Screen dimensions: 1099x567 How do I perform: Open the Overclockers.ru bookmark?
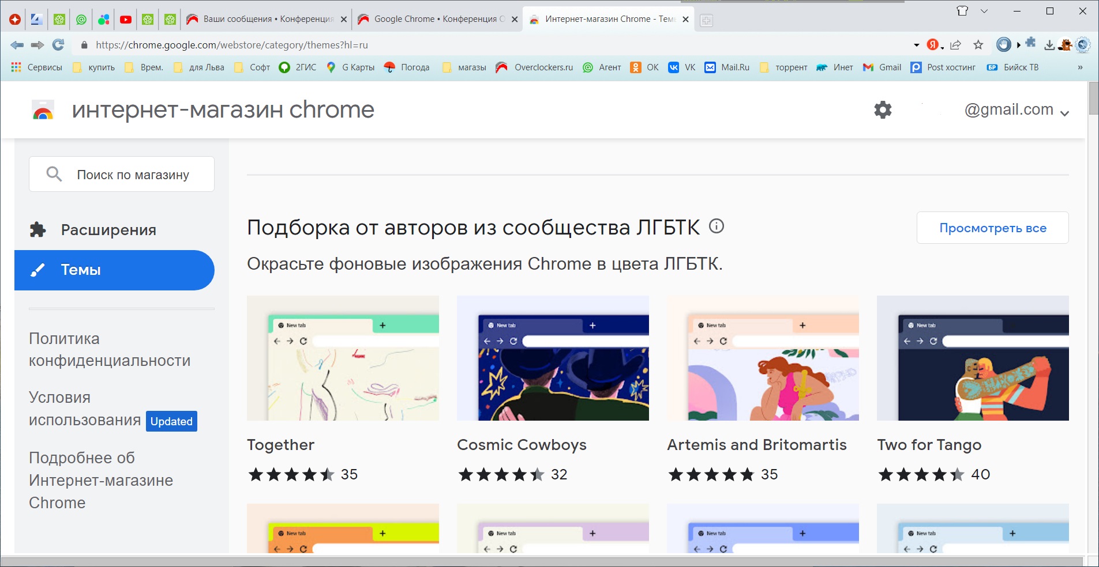pos(535,67)
